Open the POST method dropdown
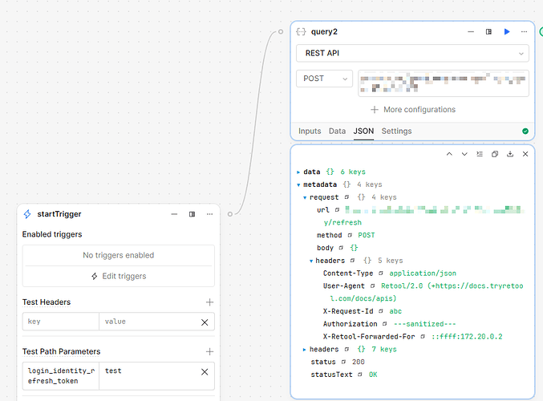Viewport: 543px width, 401px height. [x=324, y=79]
